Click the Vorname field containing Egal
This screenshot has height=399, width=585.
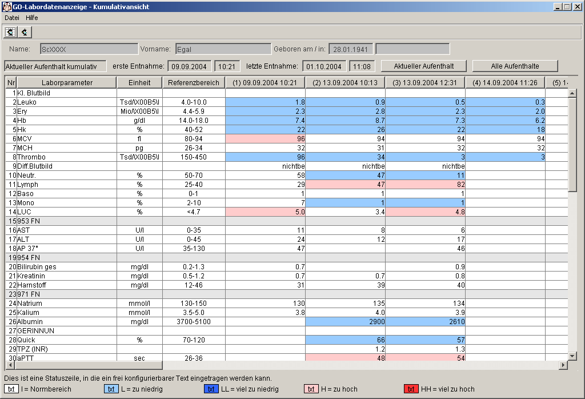pos(223,49)
